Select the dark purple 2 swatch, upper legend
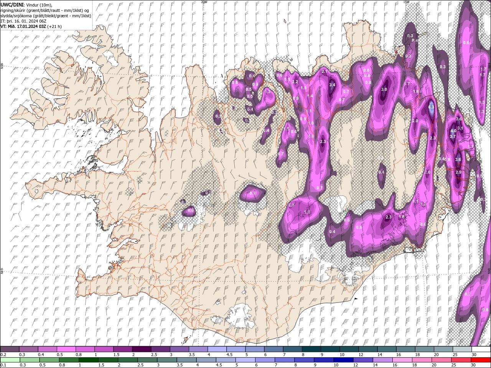Image resolution: width=491 pixels, height=368 pixels. (142, 349)
